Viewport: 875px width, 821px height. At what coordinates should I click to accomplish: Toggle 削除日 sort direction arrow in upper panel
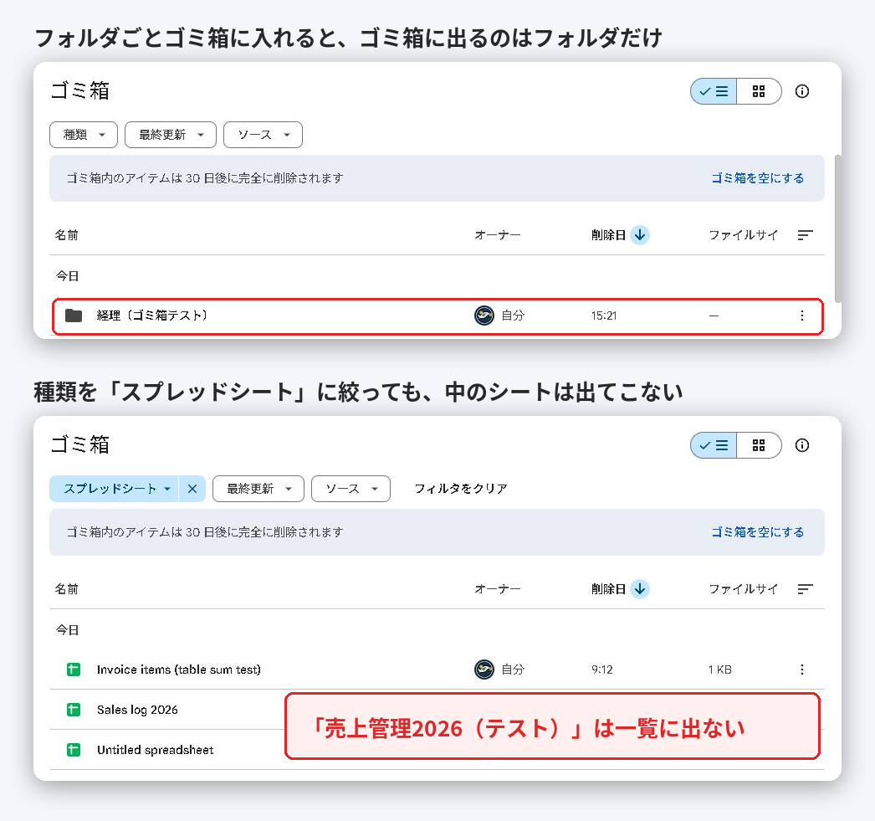(640, 235)
